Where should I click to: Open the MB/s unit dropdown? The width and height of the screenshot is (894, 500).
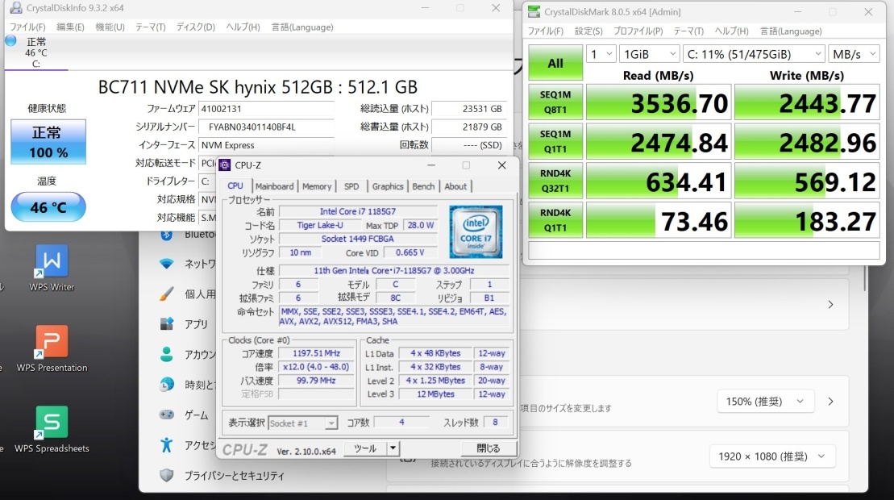[x=854, y=54]
